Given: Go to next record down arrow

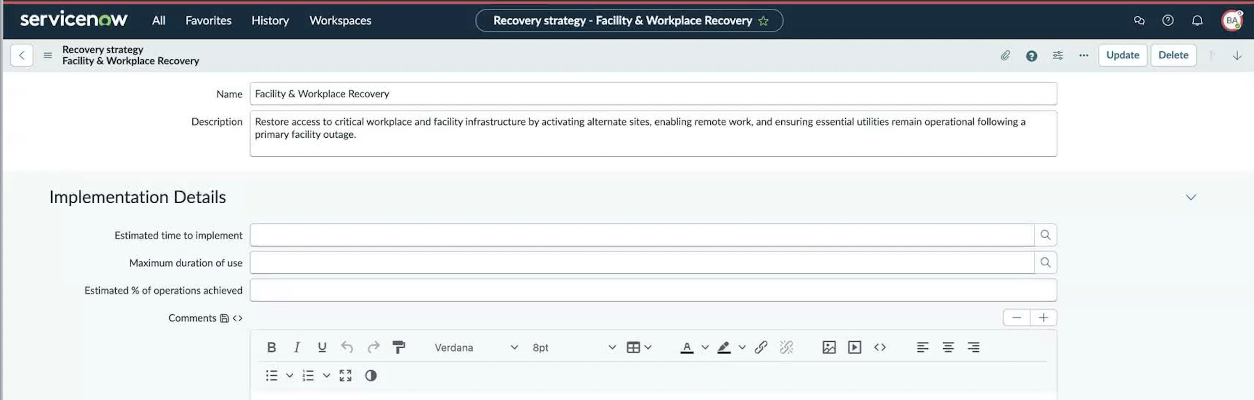Looking at the screenshot, I should 1237,55.
